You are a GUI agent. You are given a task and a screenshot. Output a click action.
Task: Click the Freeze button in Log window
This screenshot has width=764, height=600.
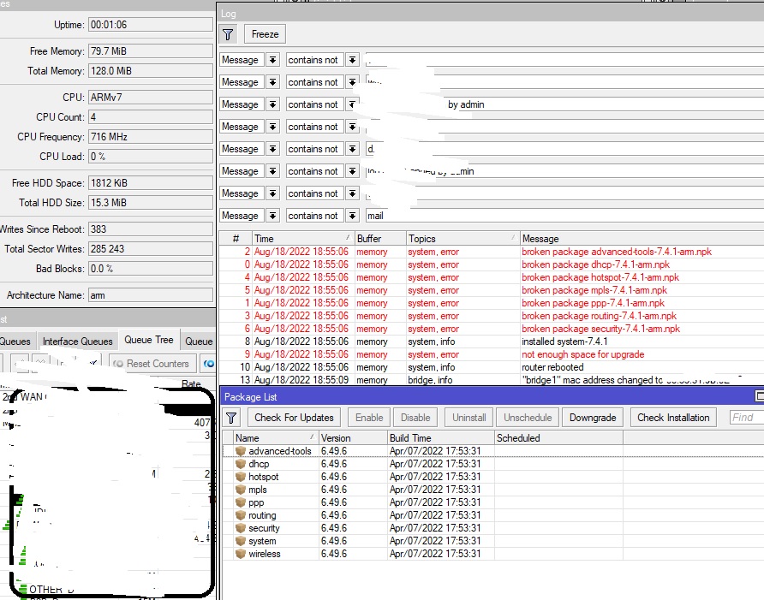(265, 34)
